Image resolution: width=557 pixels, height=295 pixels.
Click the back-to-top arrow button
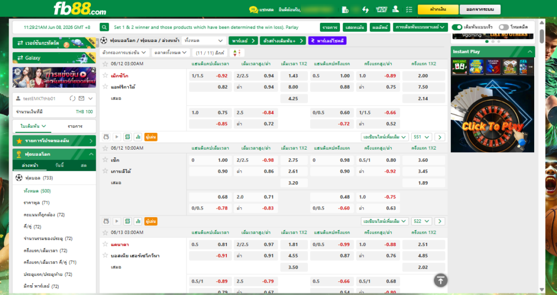441,280
